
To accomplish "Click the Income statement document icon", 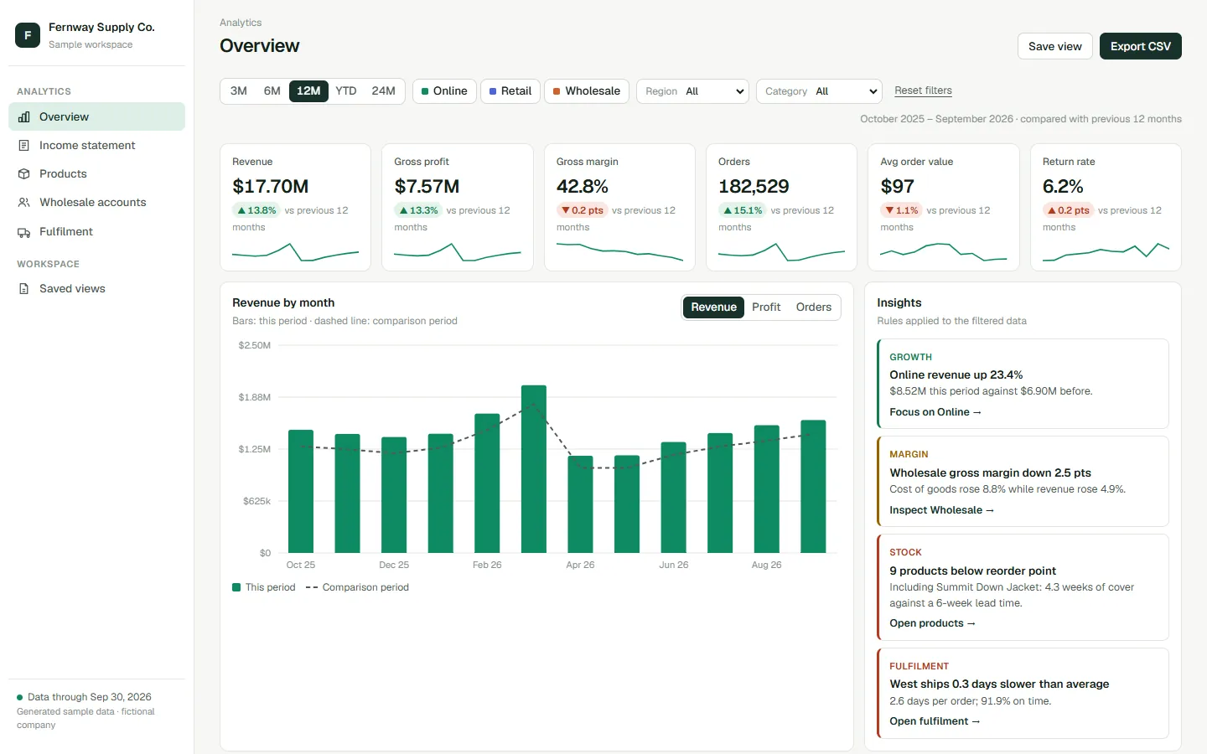I will point(24,146).
